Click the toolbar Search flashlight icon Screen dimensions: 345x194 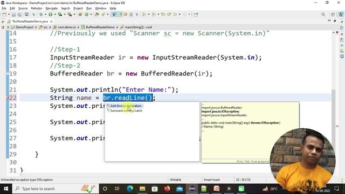(103, 15)
